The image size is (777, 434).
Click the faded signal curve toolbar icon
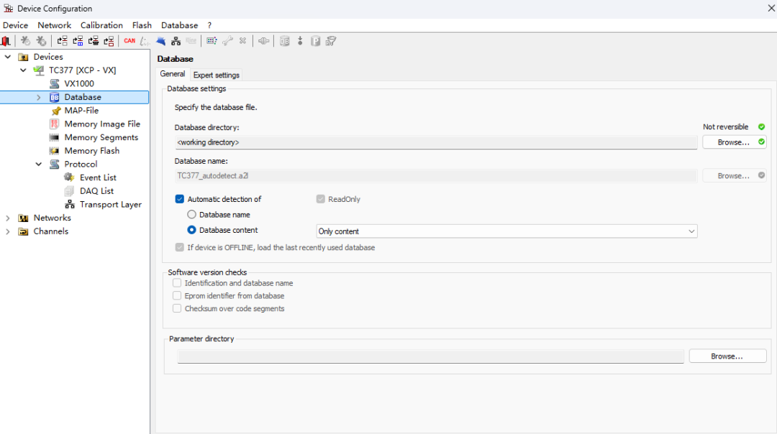pos(145,41)
